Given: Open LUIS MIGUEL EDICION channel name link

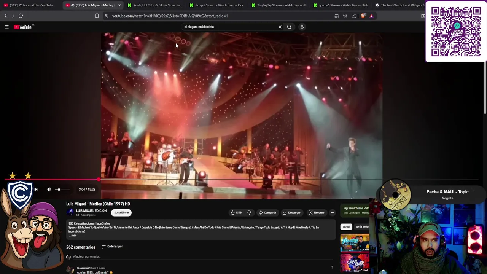Looking at the screenshot, I should (91, 211).
